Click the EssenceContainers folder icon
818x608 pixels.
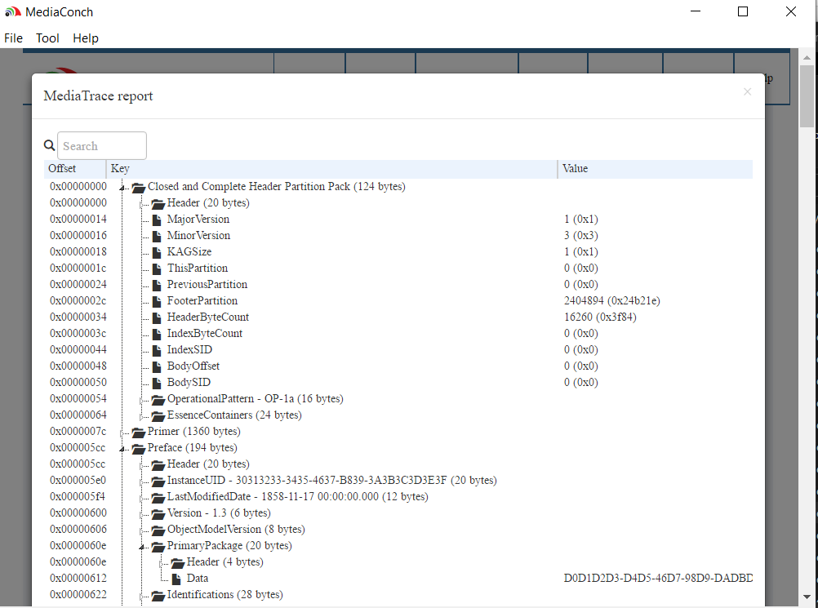[x=158, y=415]
